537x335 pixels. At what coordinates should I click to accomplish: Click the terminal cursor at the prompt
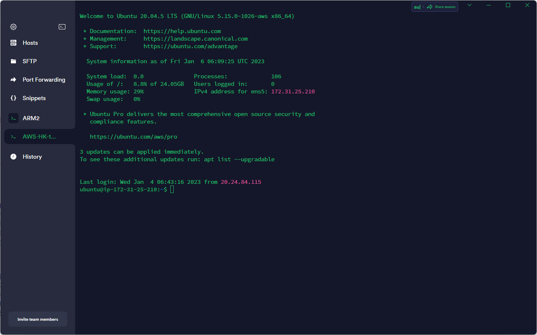(172, 190)
